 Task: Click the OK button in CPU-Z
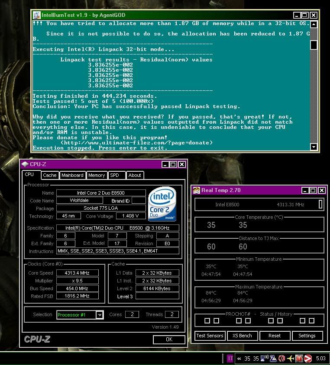[x=169, y=339]
